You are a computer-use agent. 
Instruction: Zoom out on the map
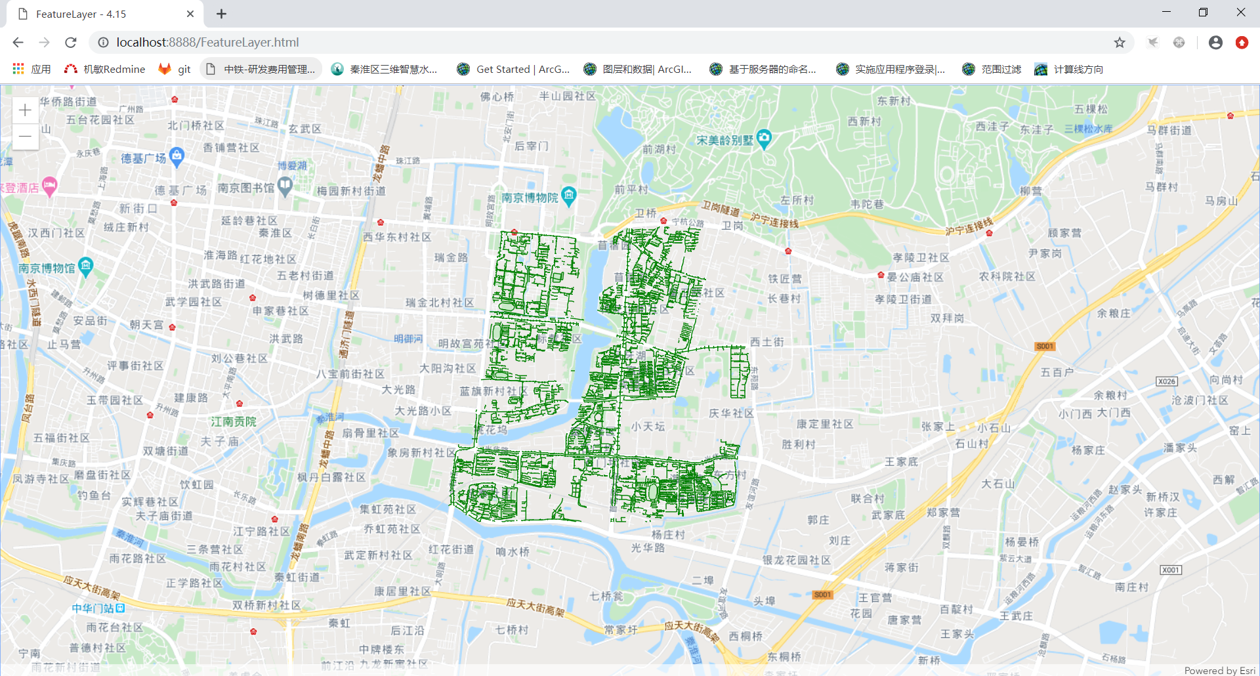click(x=25, y=136)
